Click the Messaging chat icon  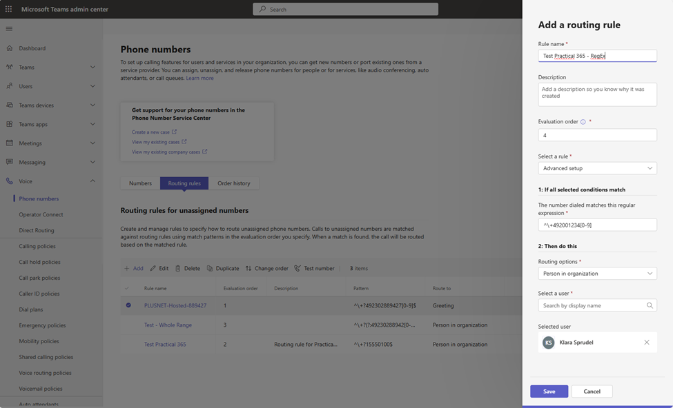[x=10, y=162]
